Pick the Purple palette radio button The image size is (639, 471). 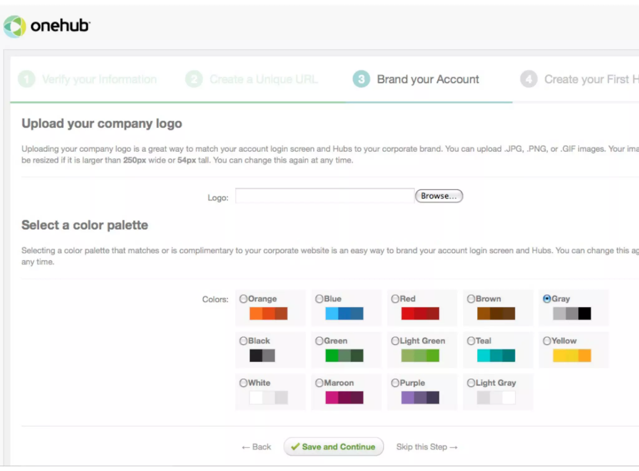[x=395, y=383]
